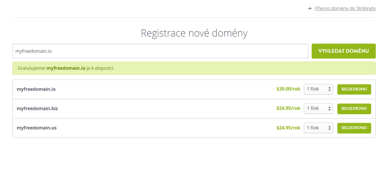Focus the domain search input field
Screen dimensions: 385x175
[160, 51]
